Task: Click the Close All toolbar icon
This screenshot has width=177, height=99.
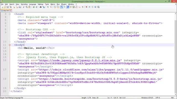Action: [x=17, y=7]
